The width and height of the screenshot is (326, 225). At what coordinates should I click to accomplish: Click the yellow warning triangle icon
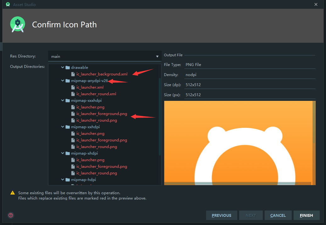(13, 193)
